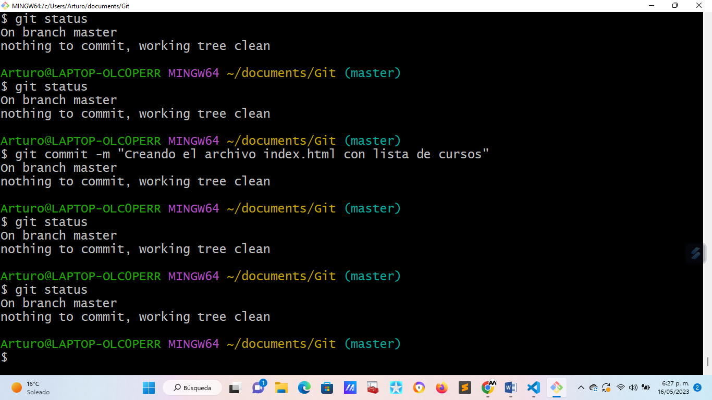Switch to Google Chrome in the taskbar
Image resolution: width=712 pixels, height=400 pixels.
[488, 387]
